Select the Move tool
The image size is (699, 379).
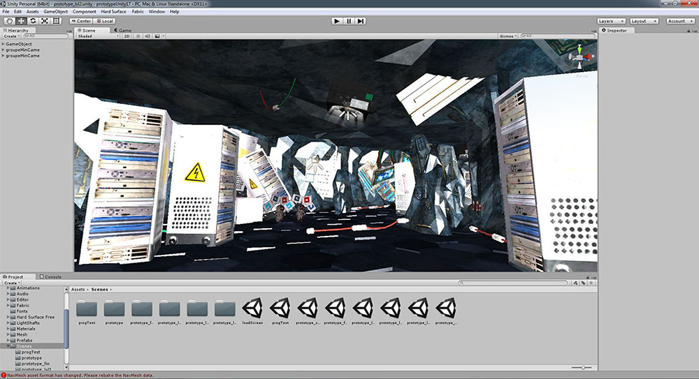tap(21, 21)
